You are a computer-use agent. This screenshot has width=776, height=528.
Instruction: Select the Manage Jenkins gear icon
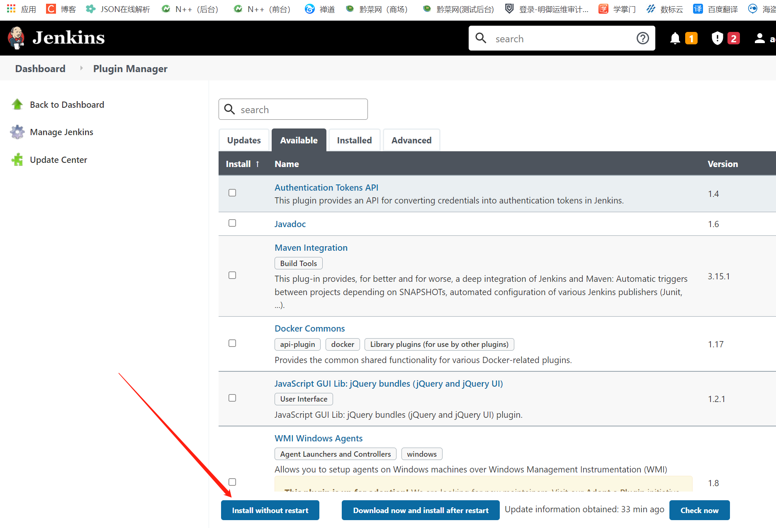pyautogui.click(x=17, y=132)
